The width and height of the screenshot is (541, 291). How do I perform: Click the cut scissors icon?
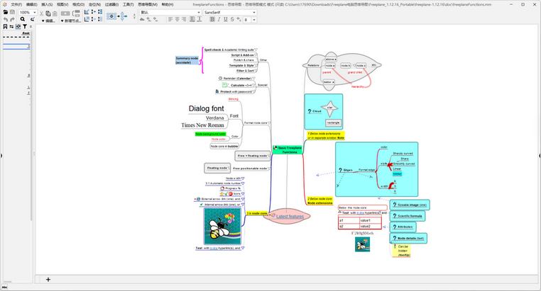coord(41,13)
